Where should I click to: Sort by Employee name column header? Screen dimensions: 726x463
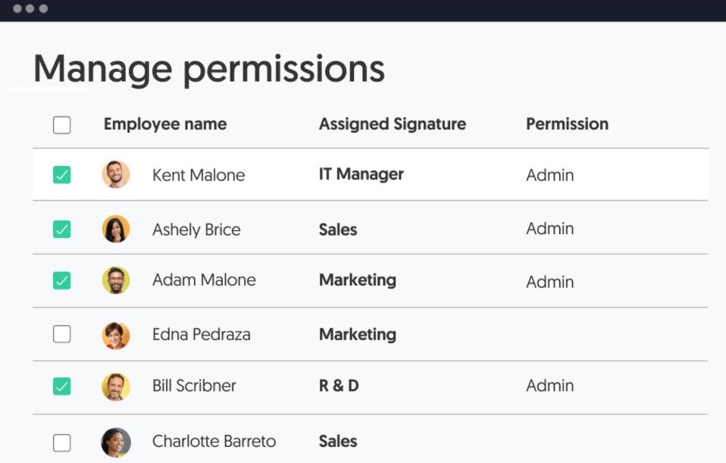click(x=165, y=124)
